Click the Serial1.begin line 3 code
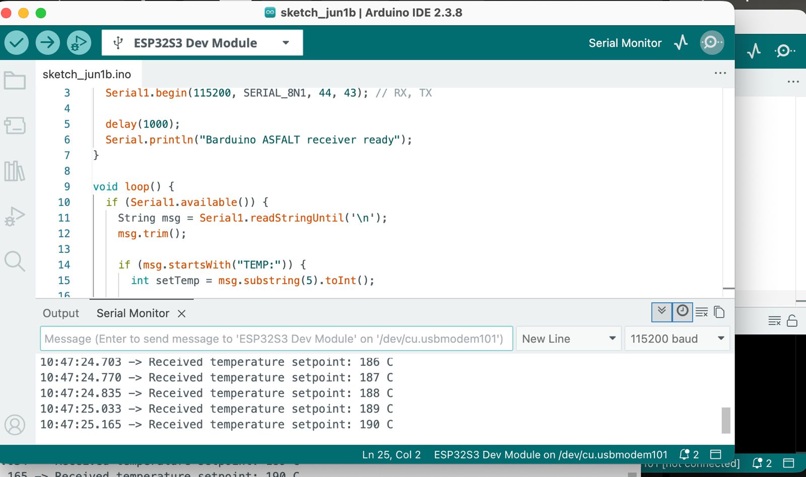Viewport: 806px width, 477px height. coord(268,93)
